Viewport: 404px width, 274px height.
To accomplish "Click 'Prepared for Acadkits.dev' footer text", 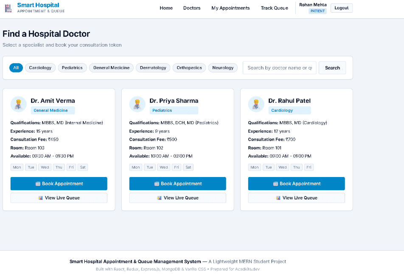I will [x=235, y=269].
